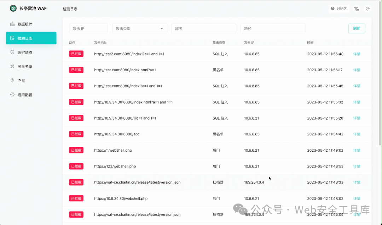Open 数据统计 menu item
The height and width of the screenshot is (225, 382).
(31, 24)
